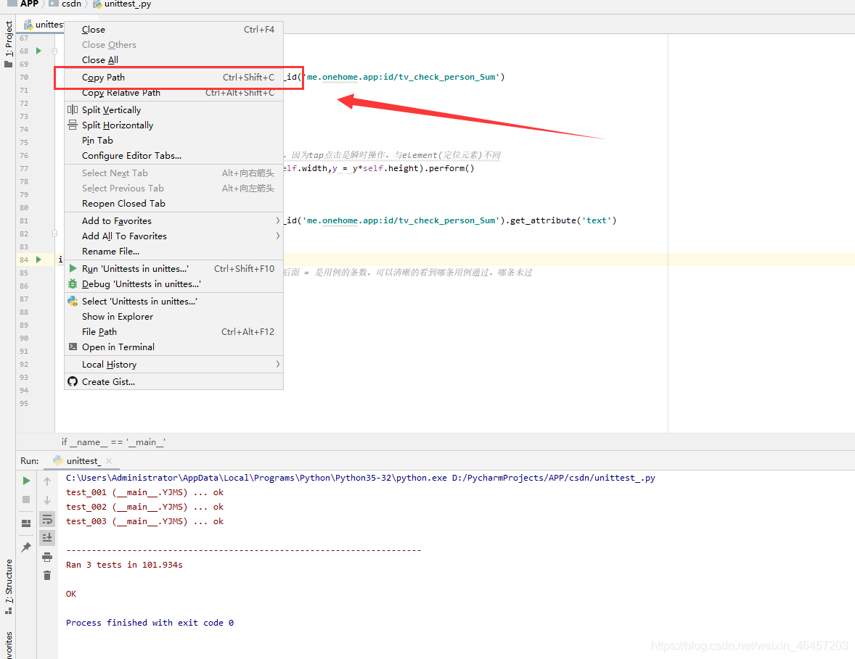Viewport: 855px width, 659px height.
Task: Click 'Ran 3 tests in 101.934s' output line
Action: coord(124,565)
